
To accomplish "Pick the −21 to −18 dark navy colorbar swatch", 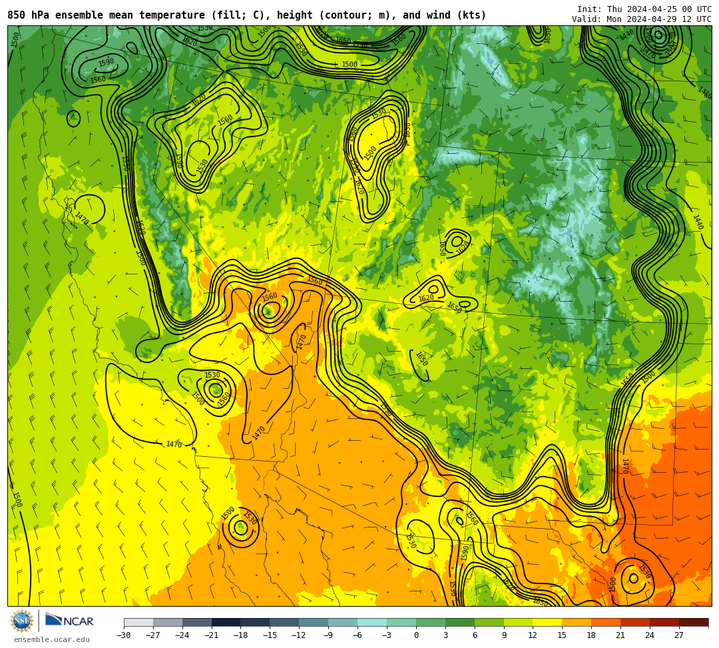I will [226, 623].
